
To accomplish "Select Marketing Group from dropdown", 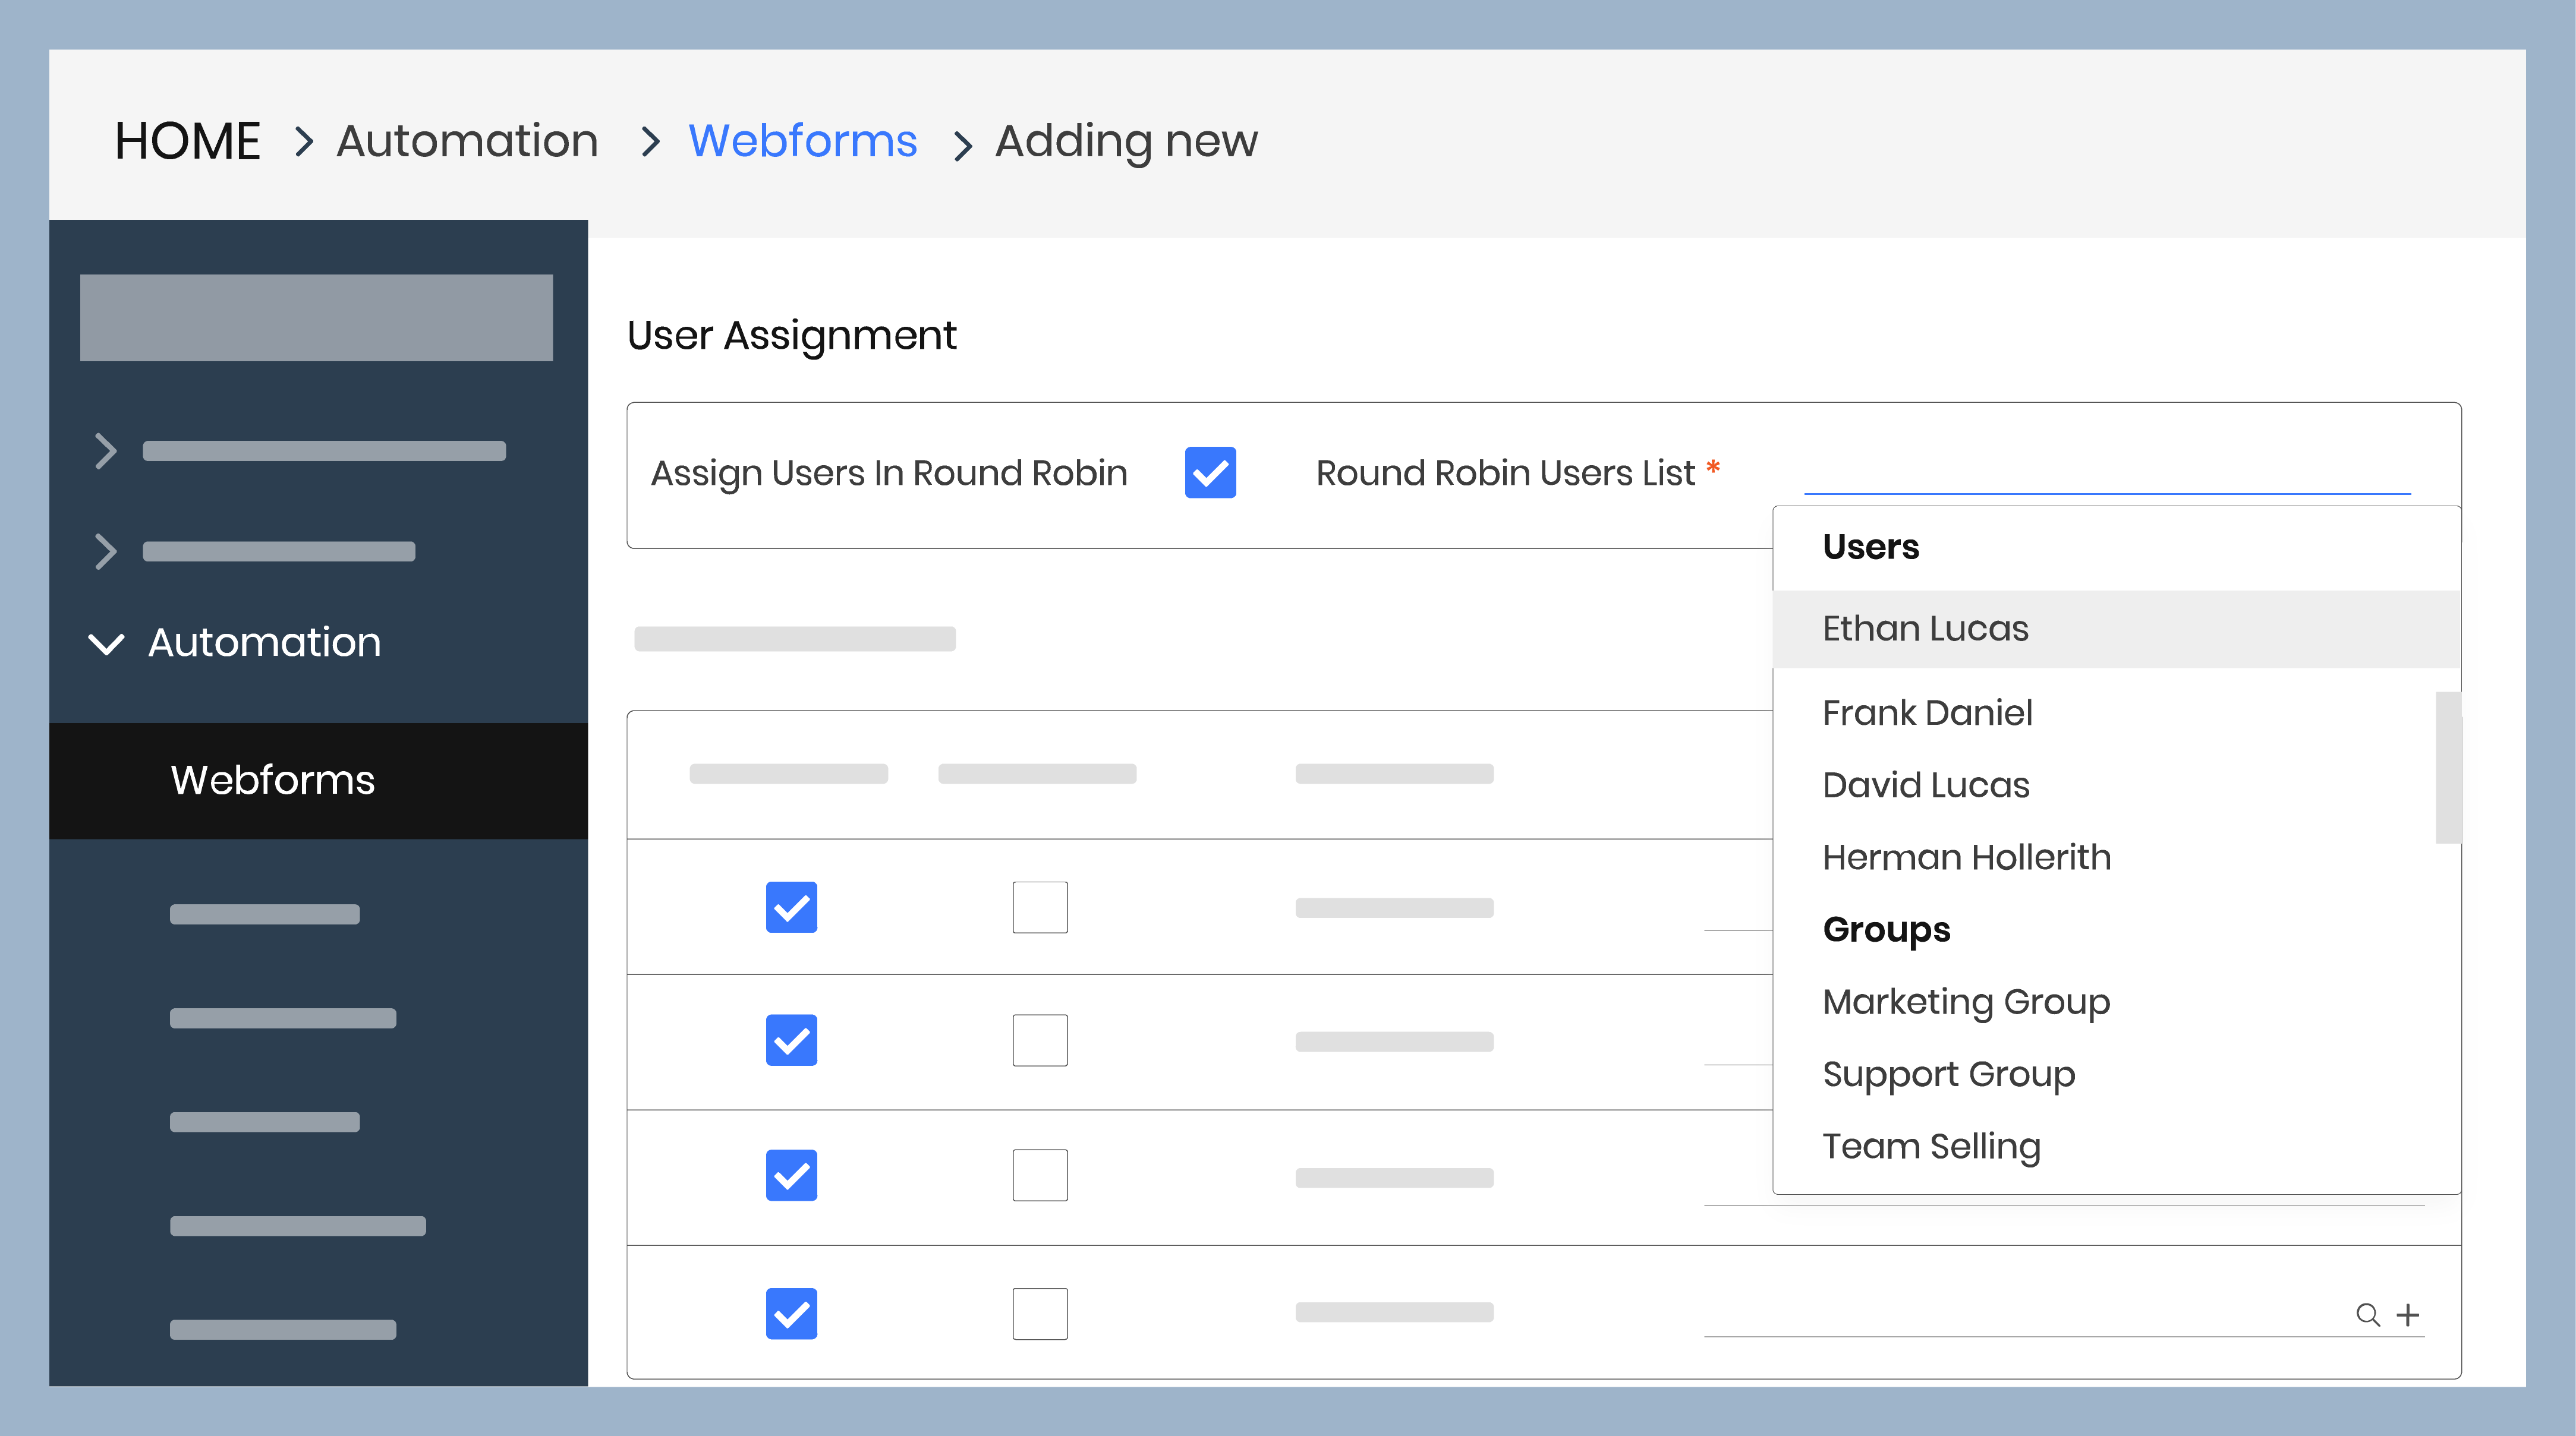I will coord(1965,1001).
